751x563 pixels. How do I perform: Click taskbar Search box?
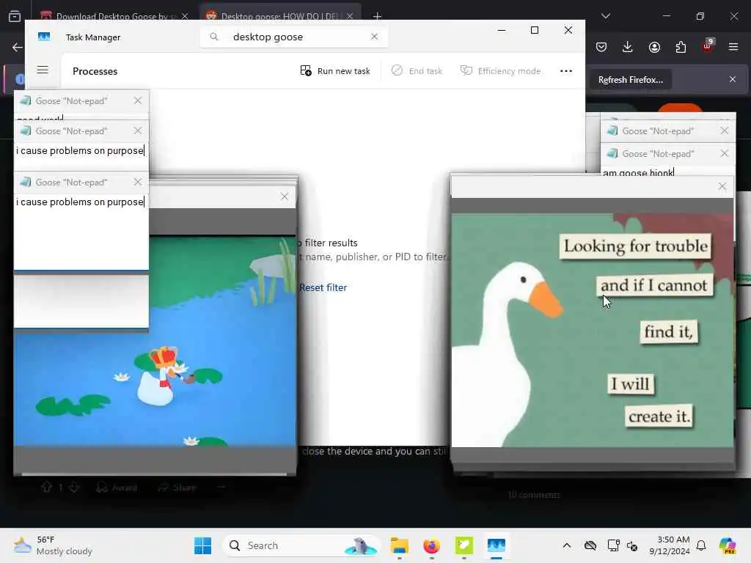click(301, 545)
